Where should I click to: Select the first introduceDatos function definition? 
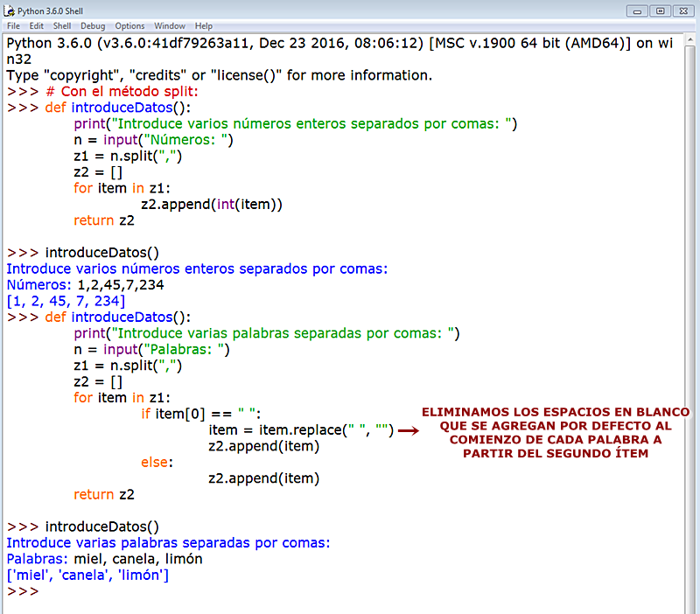point(122,108)
